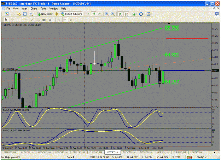This screenshot has width=221, height=160.
Task: Switch the timeframe to D1
Action: (71, 20)
